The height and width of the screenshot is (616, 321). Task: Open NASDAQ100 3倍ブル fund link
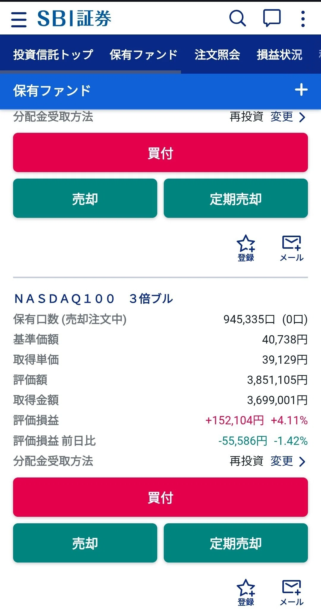94,299
